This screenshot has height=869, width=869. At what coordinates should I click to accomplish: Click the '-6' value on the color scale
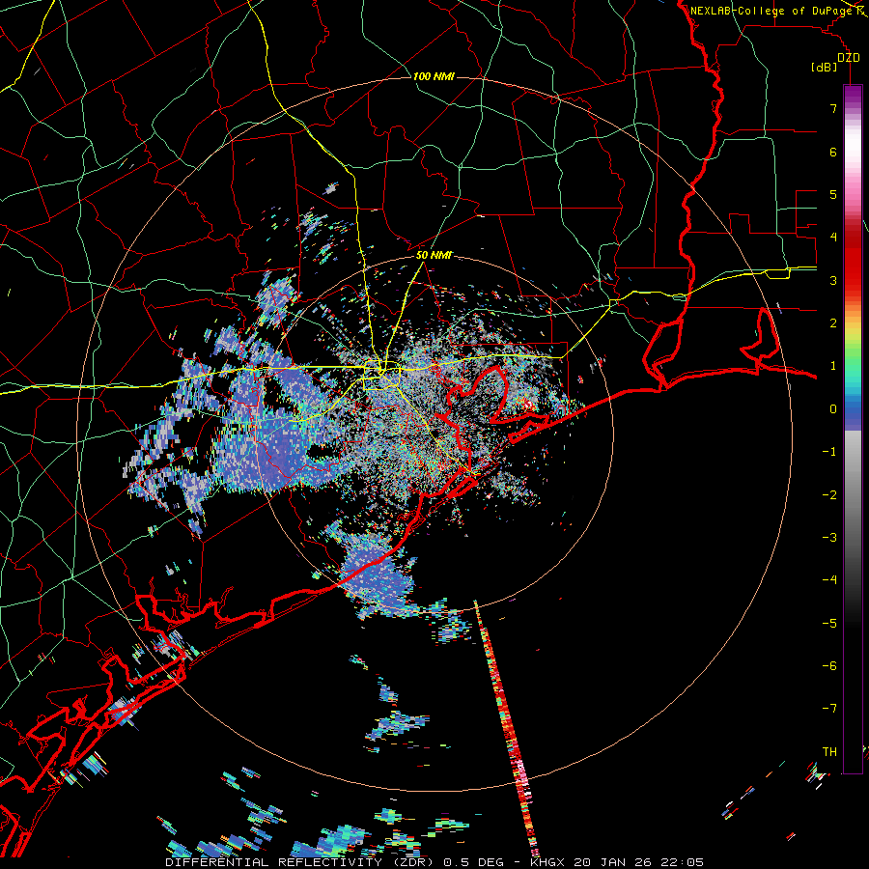click(829, 666)
